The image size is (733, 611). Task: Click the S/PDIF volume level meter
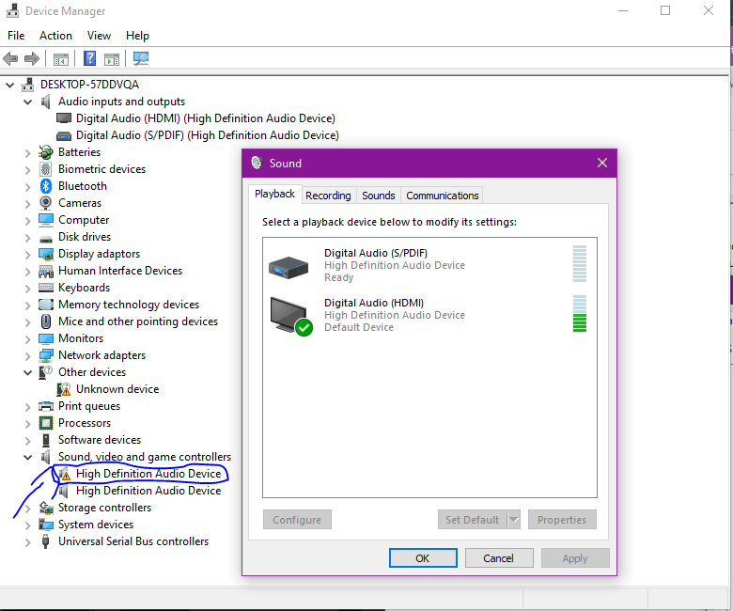tap(580, 263)
